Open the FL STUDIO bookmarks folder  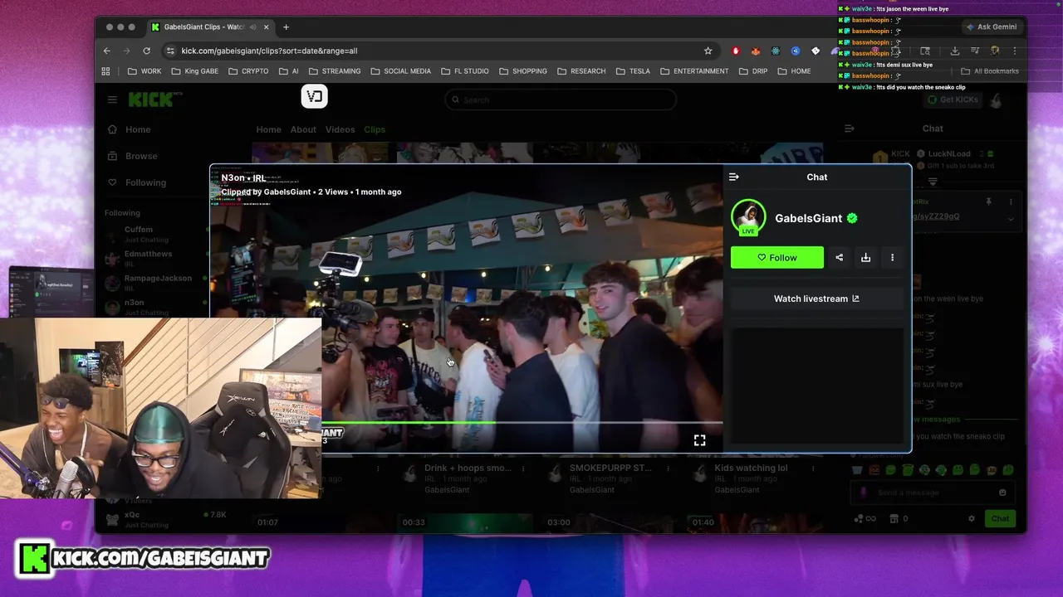coord(464,71)
